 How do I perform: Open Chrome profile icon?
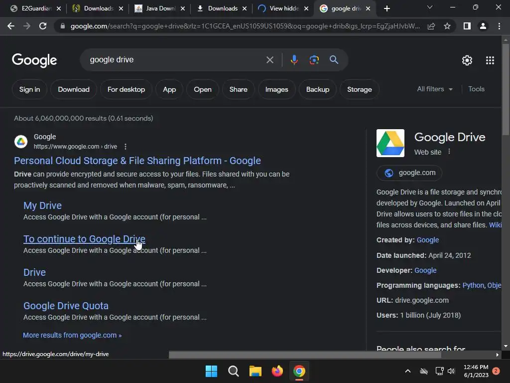[x=483, y=26]
